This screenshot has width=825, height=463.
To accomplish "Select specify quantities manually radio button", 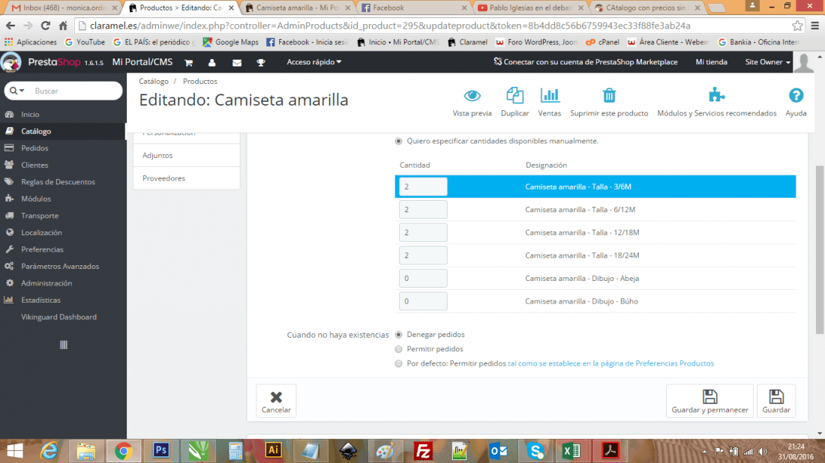I will click(x=398, y=141).
